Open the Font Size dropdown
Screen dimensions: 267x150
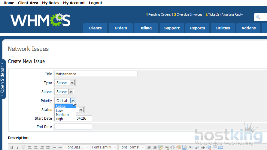(x=77, y=147)
